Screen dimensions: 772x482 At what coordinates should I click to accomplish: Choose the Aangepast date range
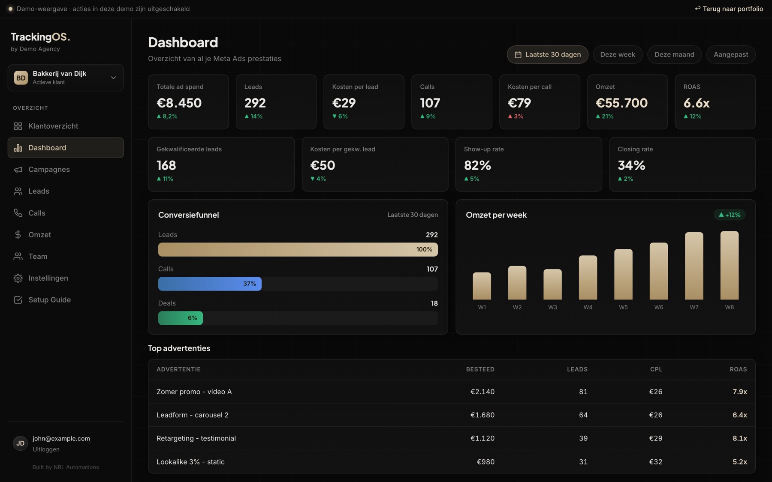[731, 55]
